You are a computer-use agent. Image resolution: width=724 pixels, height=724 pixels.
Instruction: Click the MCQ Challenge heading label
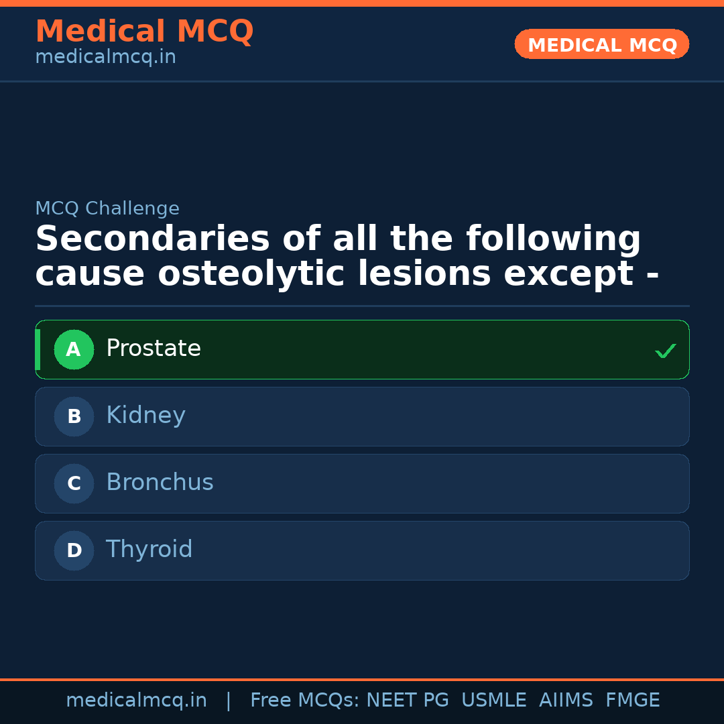coord(107,208)
